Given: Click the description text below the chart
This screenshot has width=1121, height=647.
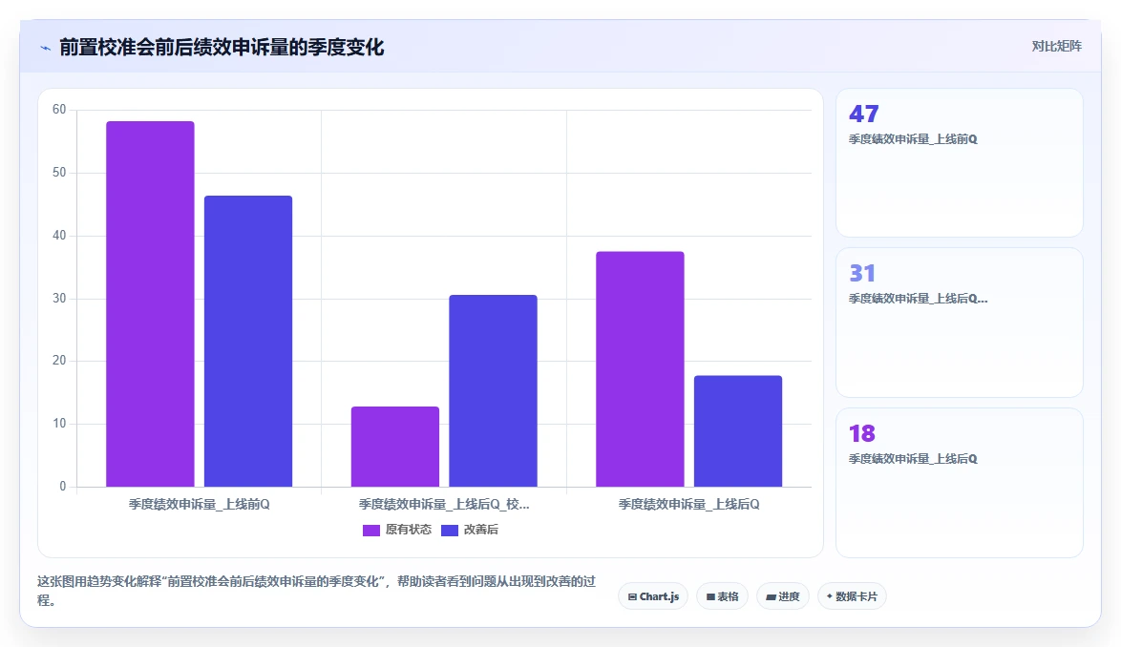Looking at the screenshot, I should pos(317,591).
